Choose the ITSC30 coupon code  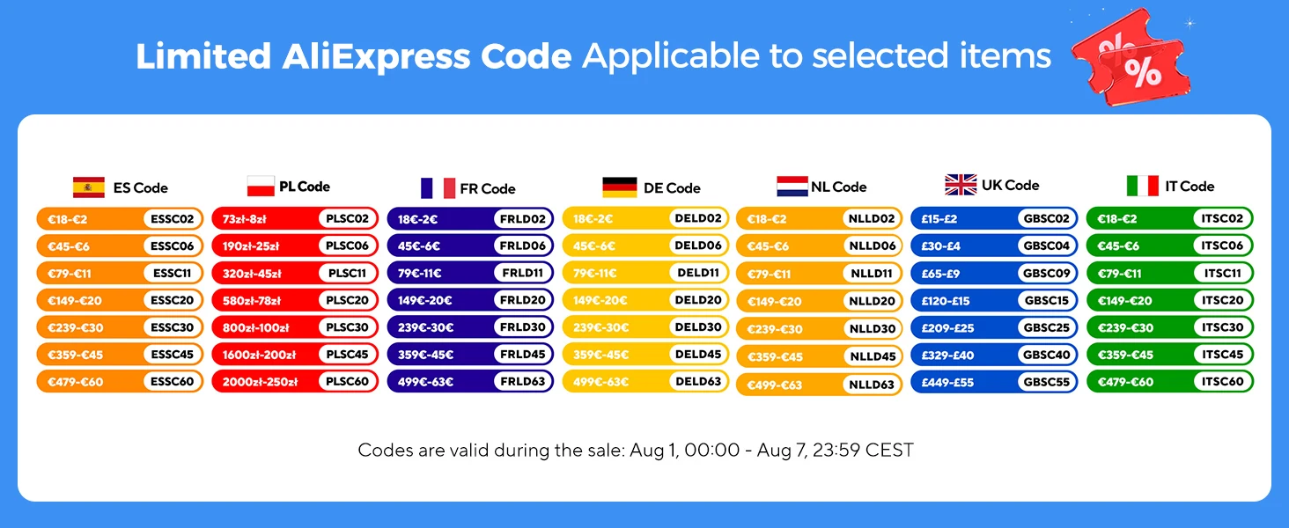[1222, 327]
